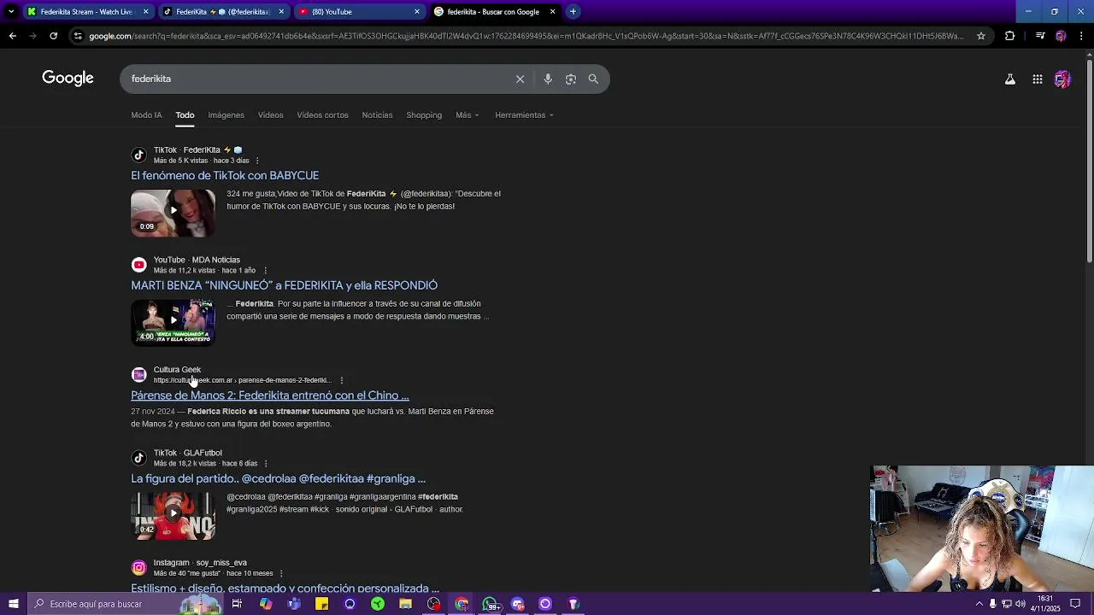Open WhatsApp from the taskbar
1094x615 pixels.
491,604
